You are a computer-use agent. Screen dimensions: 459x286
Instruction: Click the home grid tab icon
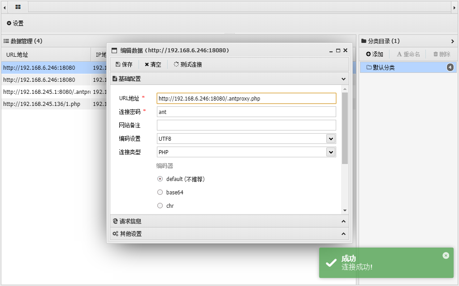click(x=18, y=7)
